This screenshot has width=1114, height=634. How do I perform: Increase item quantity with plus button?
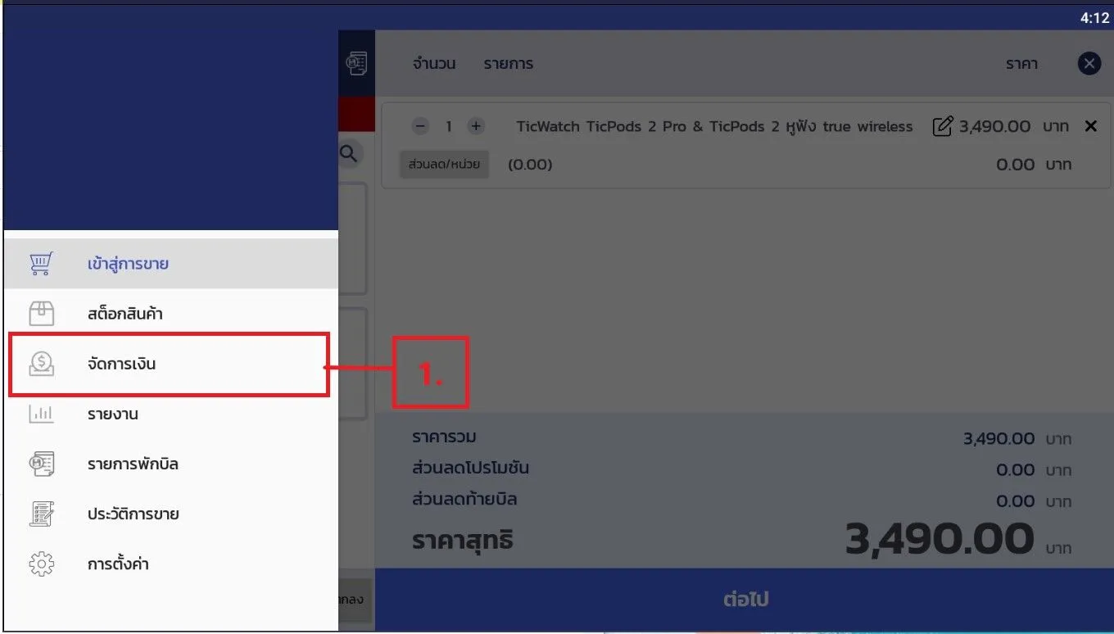(x=476, y=126)
